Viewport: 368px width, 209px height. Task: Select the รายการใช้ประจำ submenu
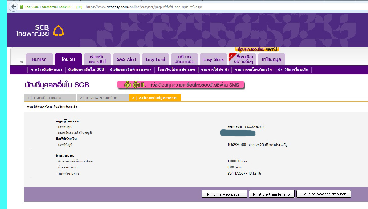pyautogui.click(x=215, y=69)
